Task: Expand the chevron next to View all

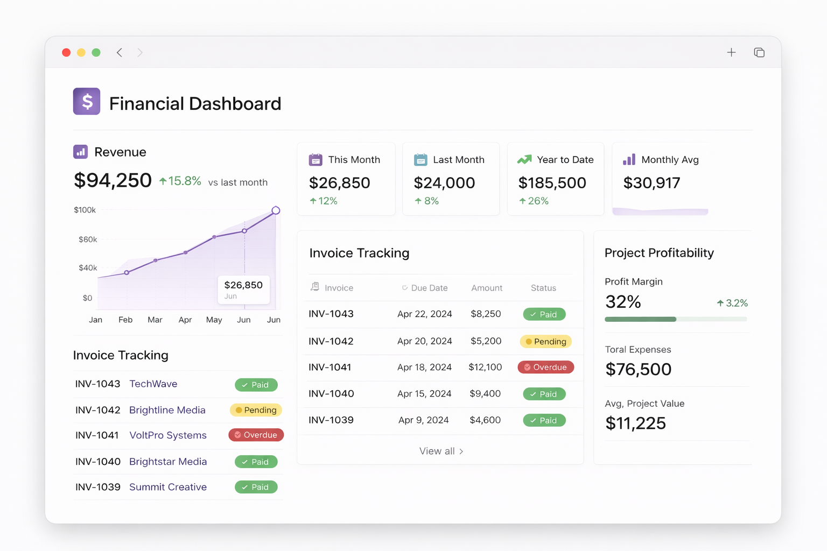Action: 461,451
